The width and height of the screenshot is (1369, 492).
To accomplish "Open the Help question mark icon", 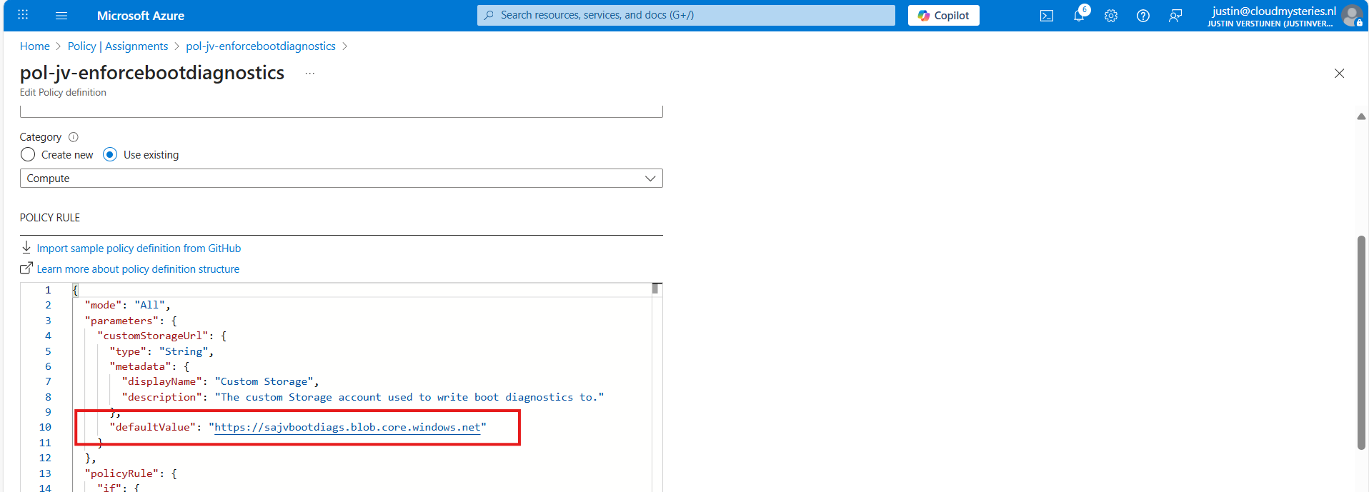I will (1143, 16).
